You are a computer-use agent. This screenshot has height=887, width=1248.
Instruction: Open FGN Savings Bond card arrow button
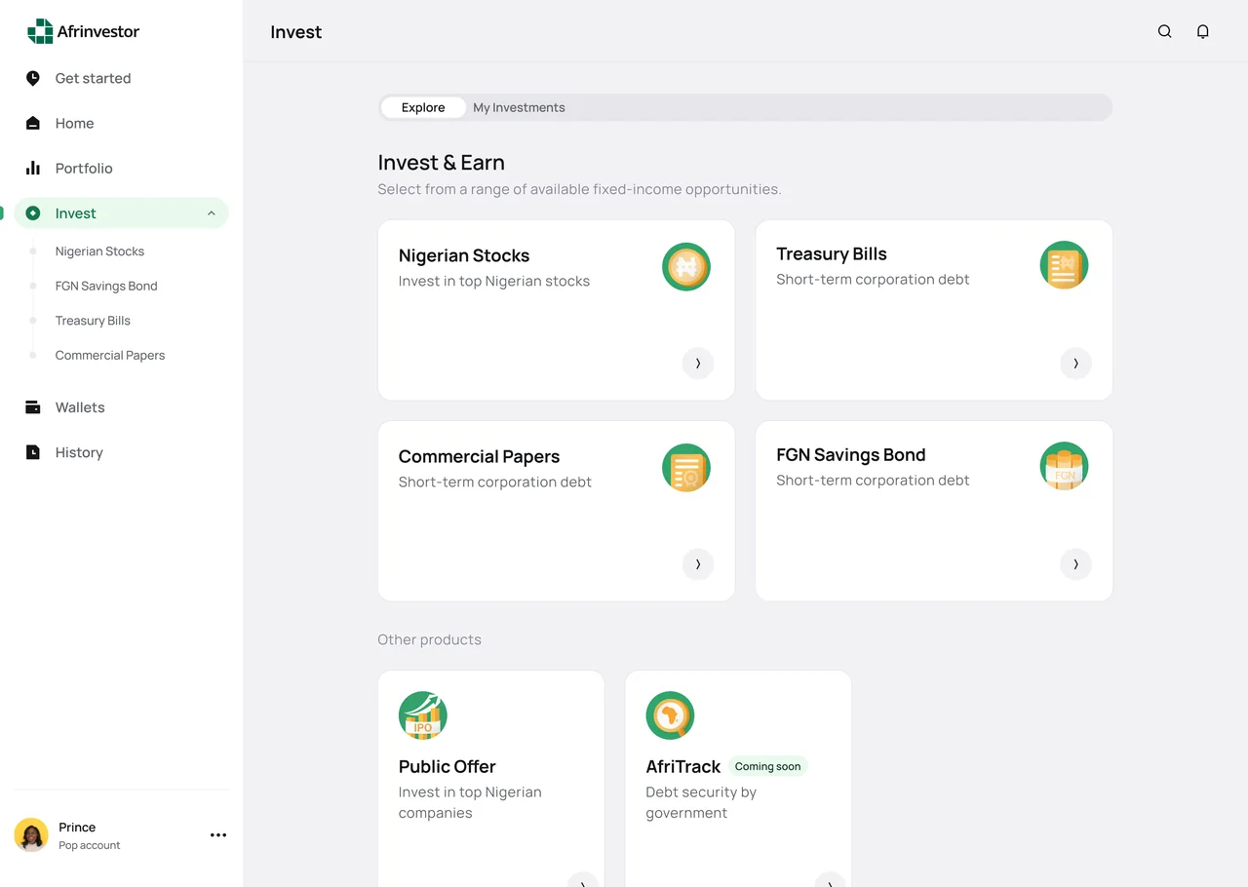[1075, 564]
